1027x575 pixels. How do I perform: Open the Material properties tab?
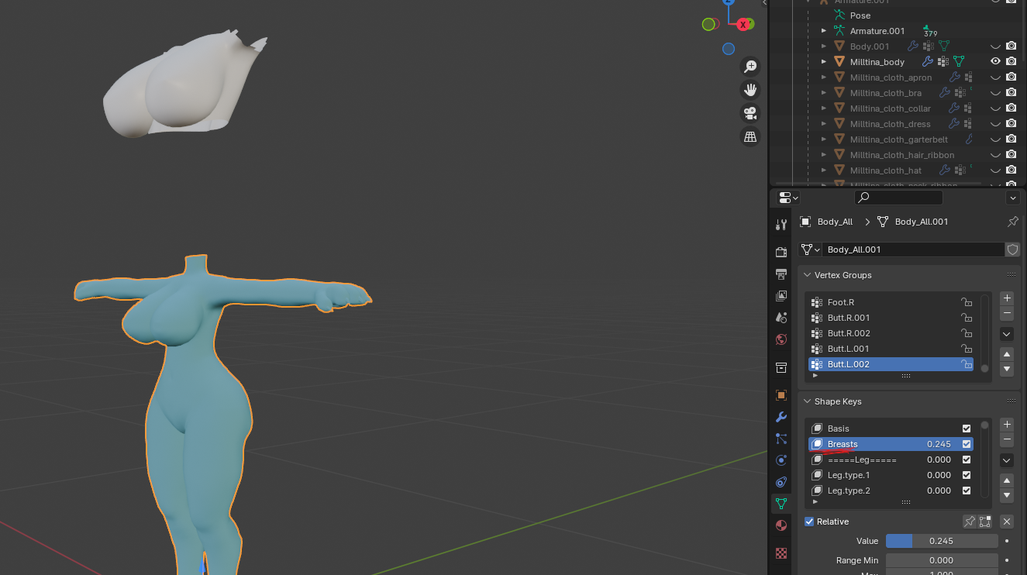pos(781,525)
